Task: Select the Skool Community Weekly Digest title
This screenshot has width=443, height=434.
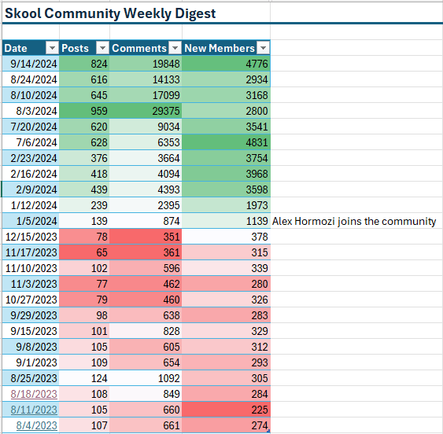Action: [110, 13]
